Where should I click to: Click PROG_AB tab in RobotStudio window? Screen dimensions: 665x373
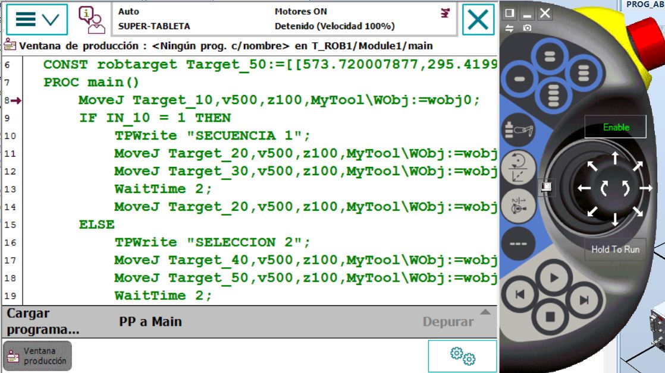645,5
